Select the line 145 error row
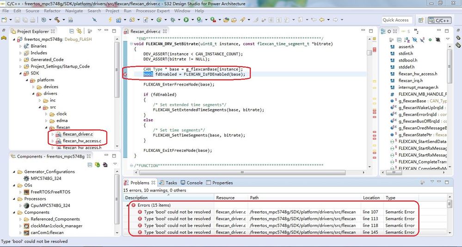Viewport: 462px width, 247px height. (286, 232)
